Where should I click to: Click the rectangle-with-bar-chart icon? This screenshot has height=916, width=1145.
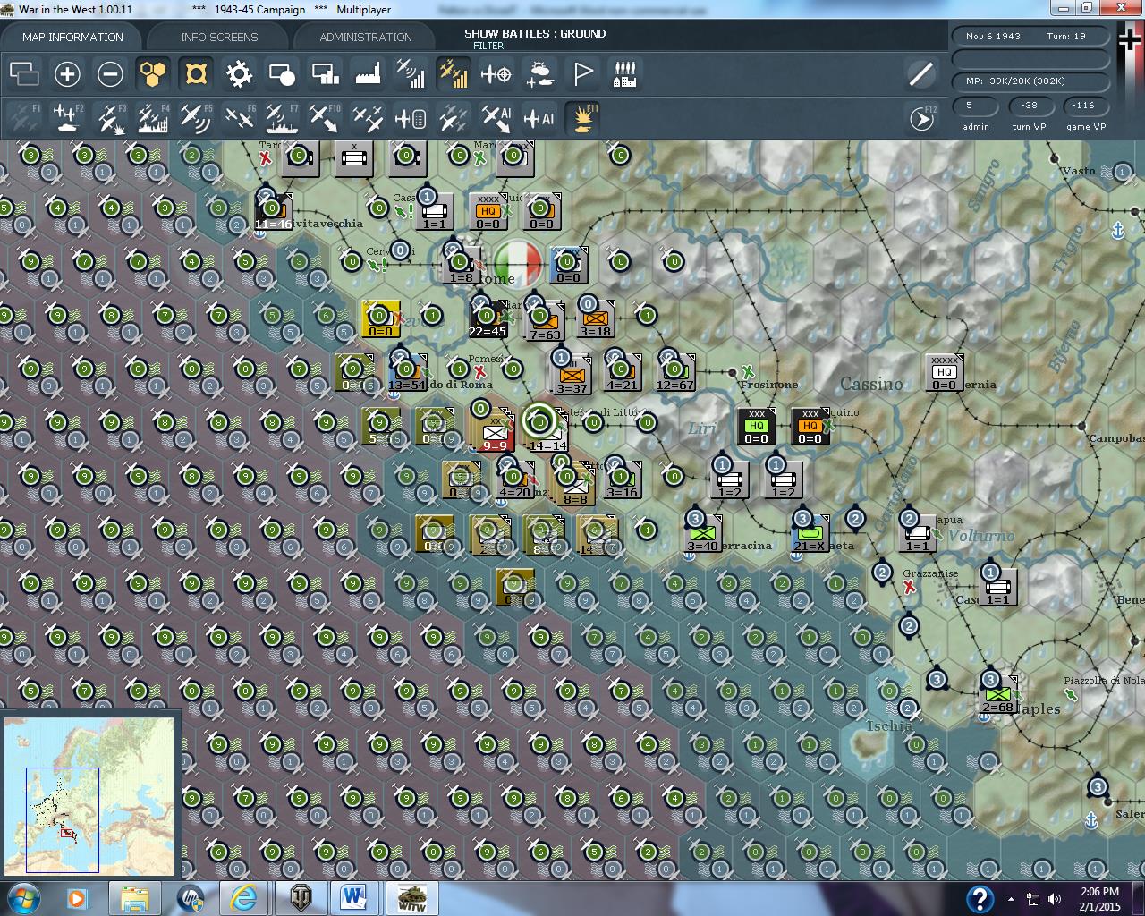(x=325, y=74)
